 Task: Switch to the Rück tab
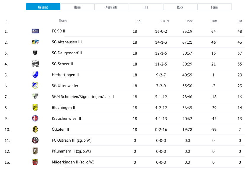click(180, 6)
